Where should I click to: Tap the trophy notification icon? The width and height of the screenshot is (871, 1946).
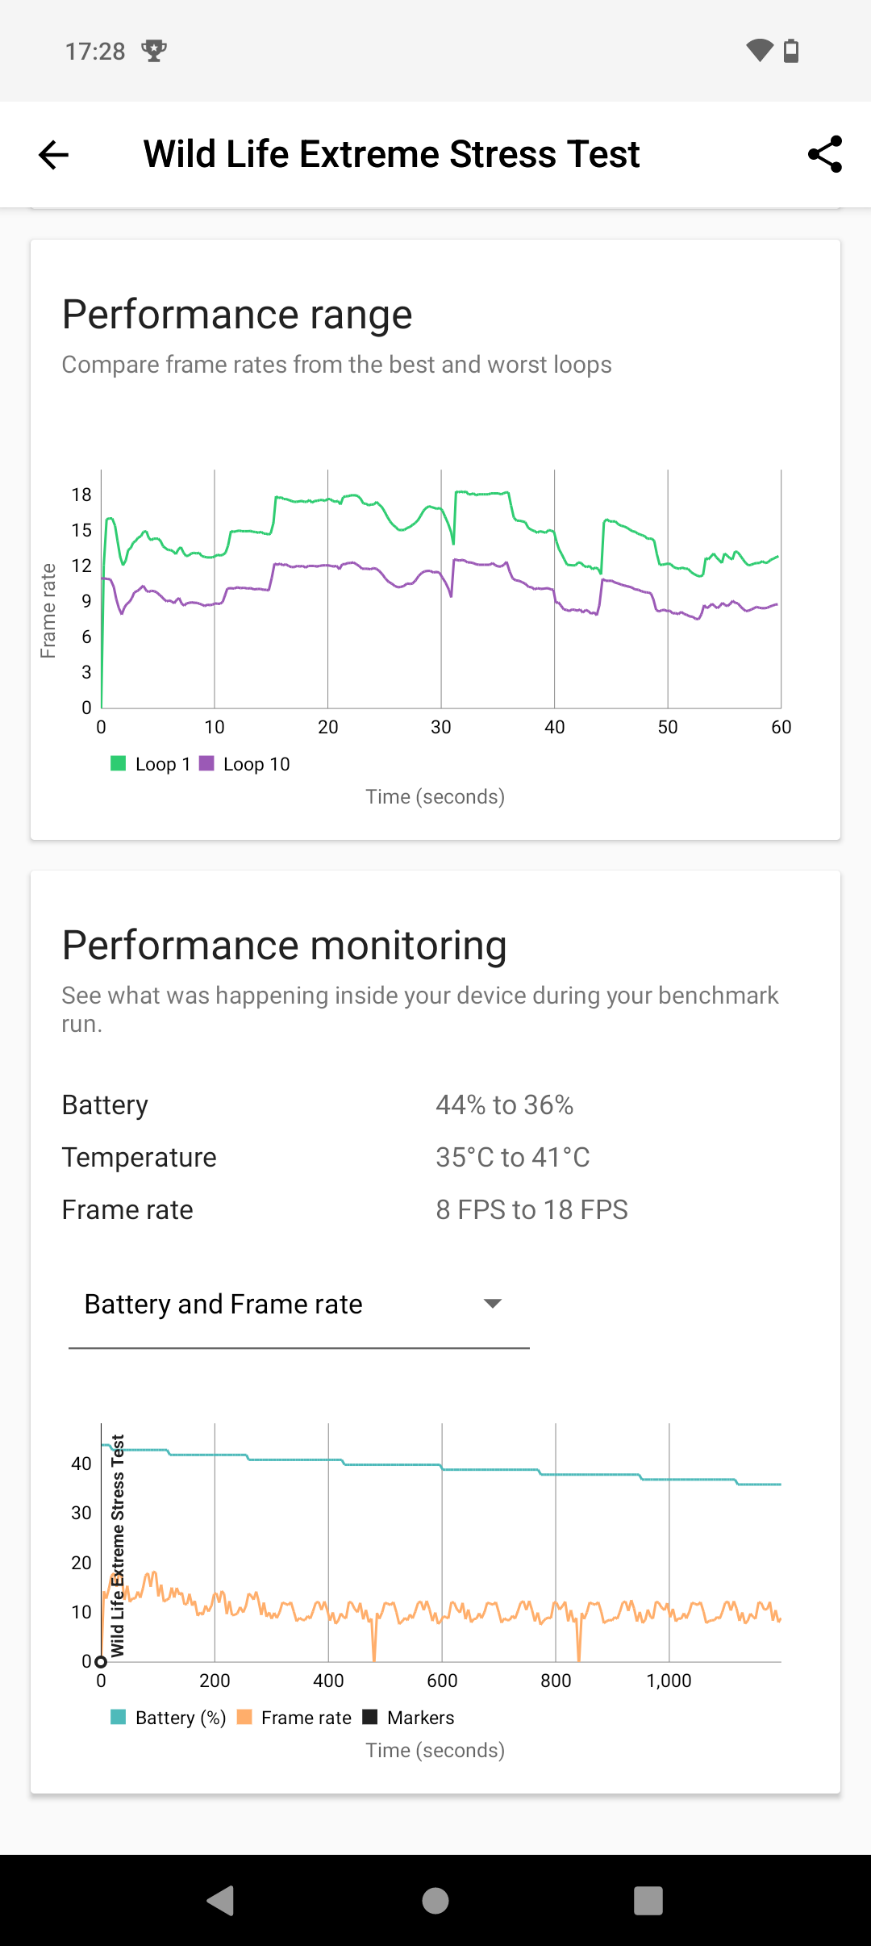coord(153,51)
